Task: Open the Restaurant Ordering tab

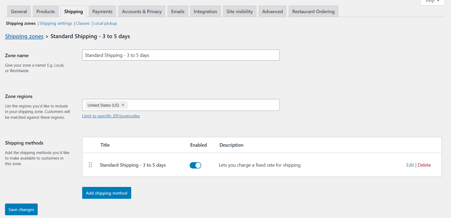Action: click(x=313, y=11)
